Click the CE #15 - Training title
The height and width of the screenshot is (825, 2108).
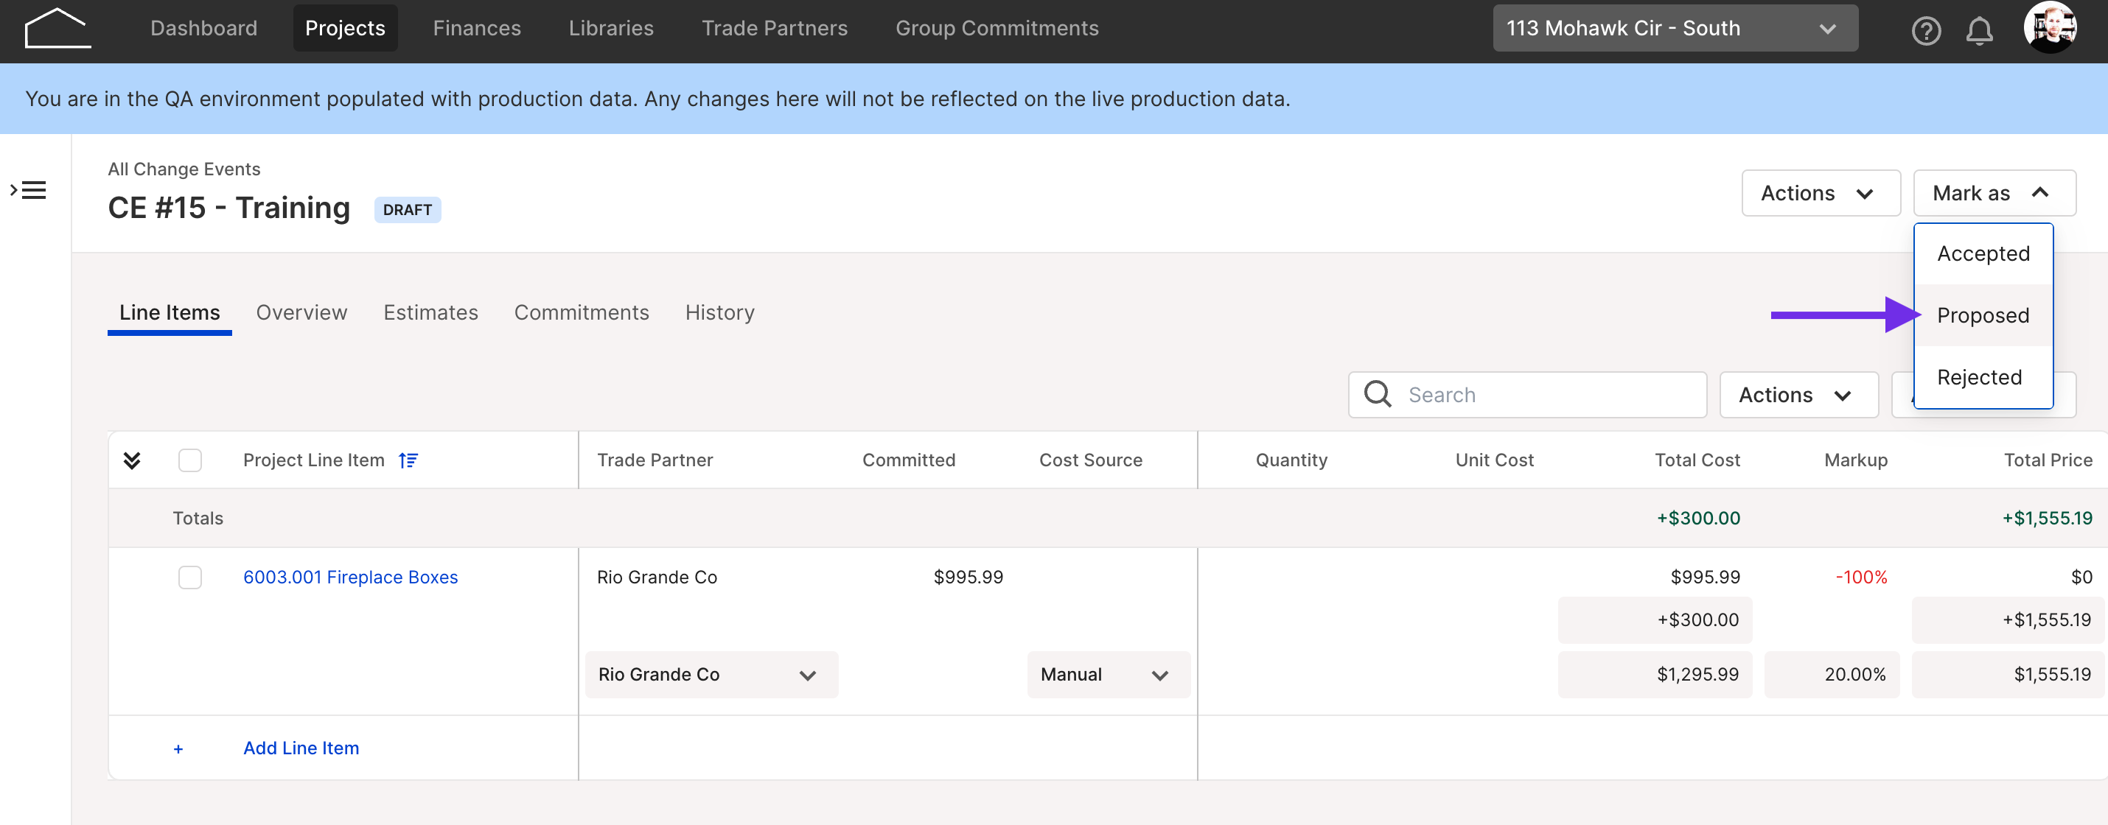pos(229,208)
